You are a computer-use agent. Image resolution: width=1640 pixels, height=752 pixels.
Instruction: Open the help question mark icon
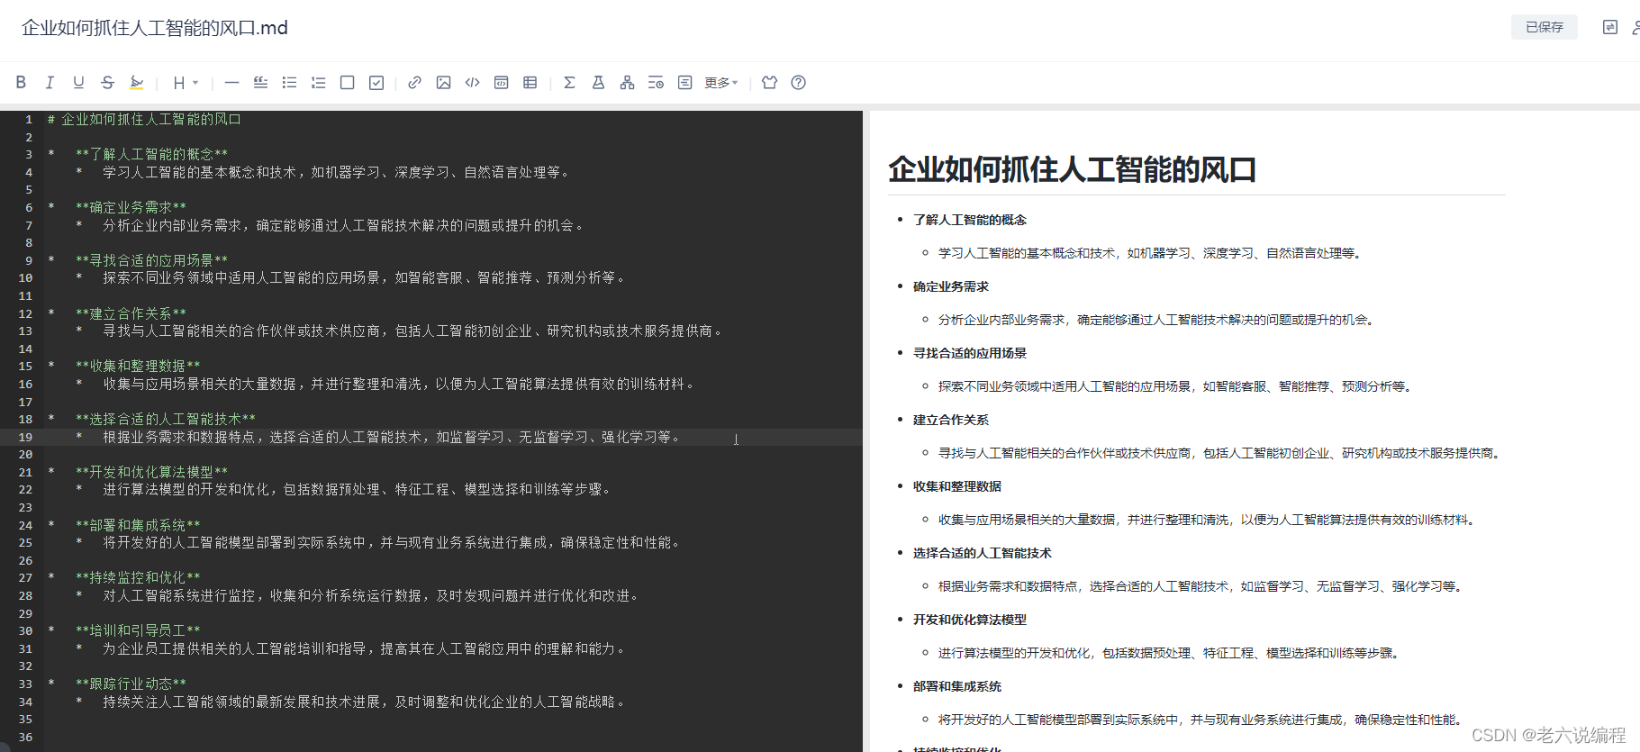pyautogui.click(x=798, y=83)
